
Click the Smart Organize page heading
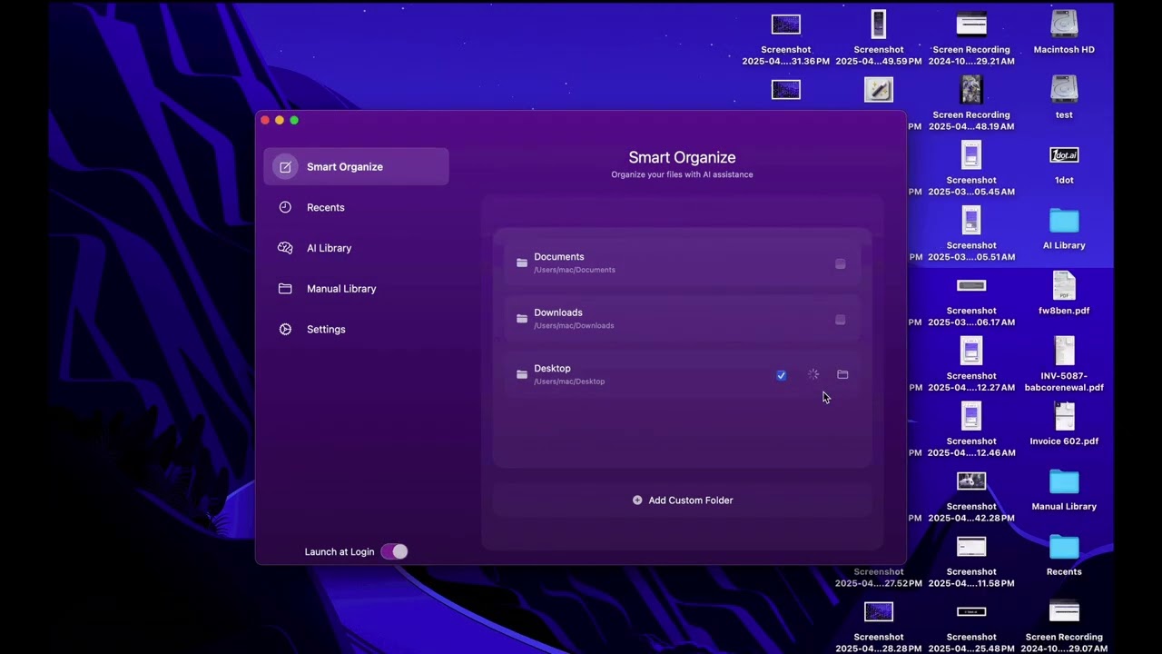click(x=682, y=157)
